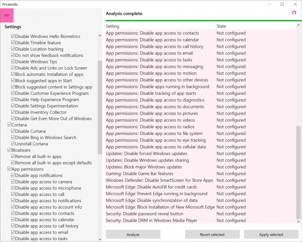Click the results list scrollbar up arrow
Image resolution: width=302 pixels, height=242 pixels.
(298, 25)
